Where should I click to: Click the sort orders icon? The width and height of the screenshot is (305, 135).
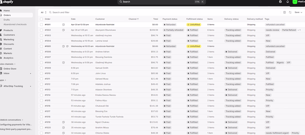coord(290,12)
